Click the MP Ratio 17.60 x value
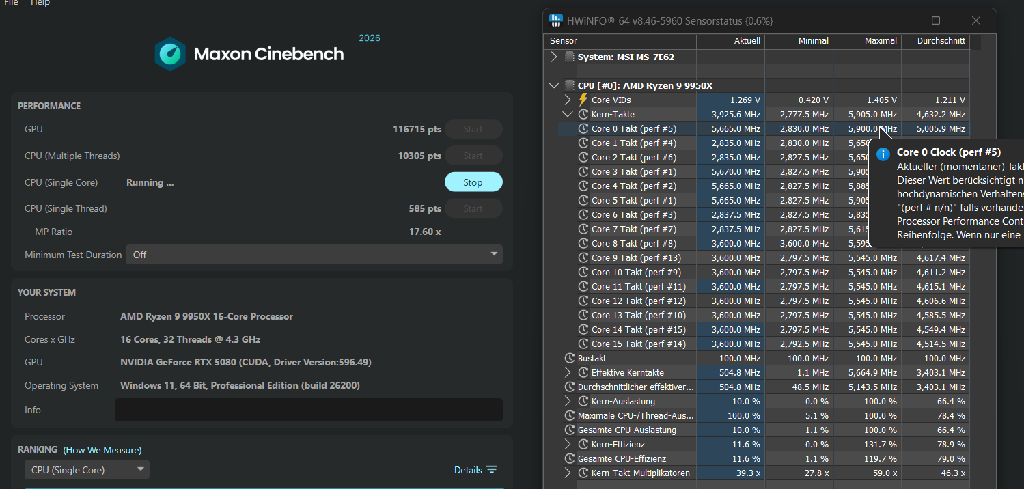The height and width of the screenshot is (489, 1024). click(x=425, y=232)
